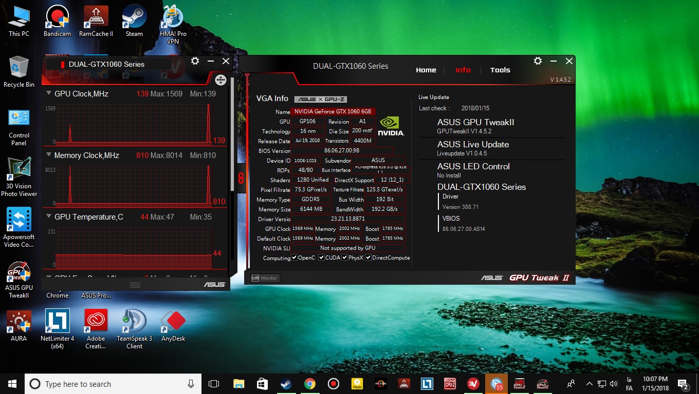The width and height of the screenshot is (699, 394).
Task: Select the Recycle Bin icon
Action: [x=19, y=72]
